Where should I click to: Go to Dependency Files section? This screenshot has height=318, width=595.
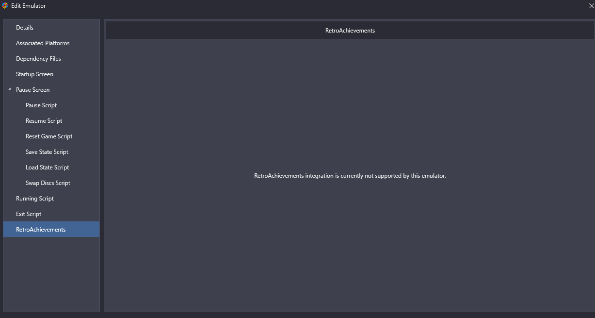pyautogui.click(x=38, y=59)
